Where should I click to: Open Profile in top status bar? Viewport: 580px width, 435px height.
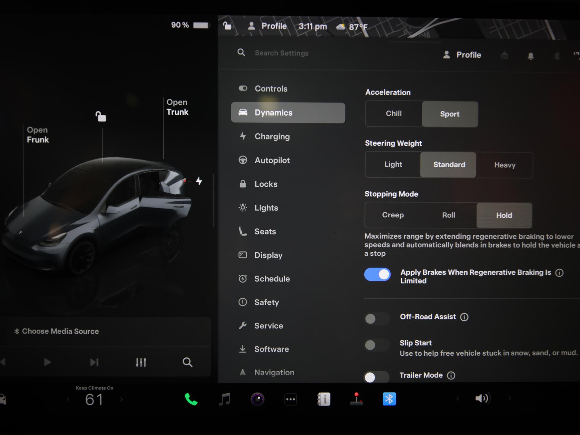coord(267,26)
